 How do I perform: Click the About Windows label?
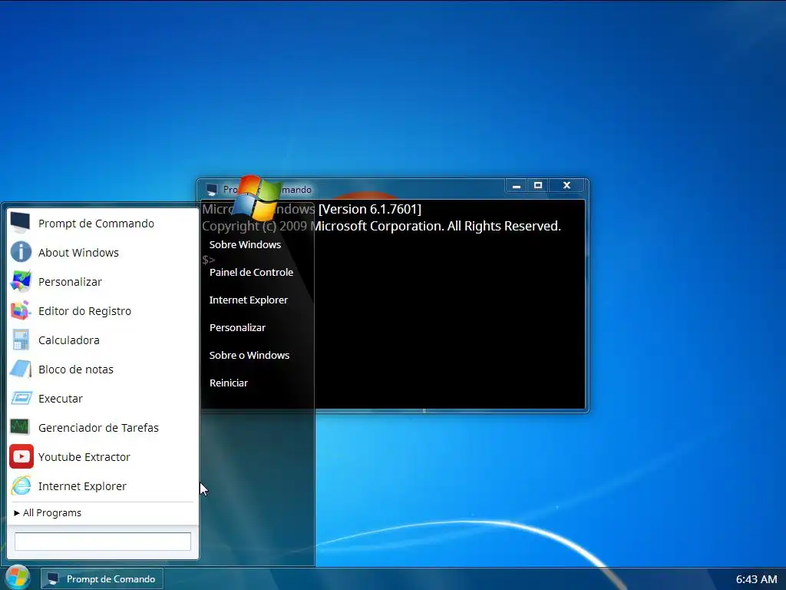click(79, 252)
